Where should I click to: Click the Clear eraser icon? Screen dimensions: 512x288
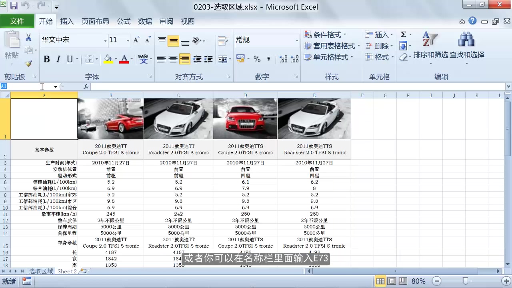(x=403, y=57)
